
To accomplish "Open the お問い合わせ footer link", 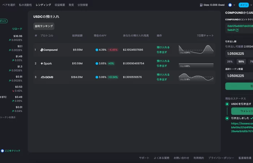I will point(181,158).
